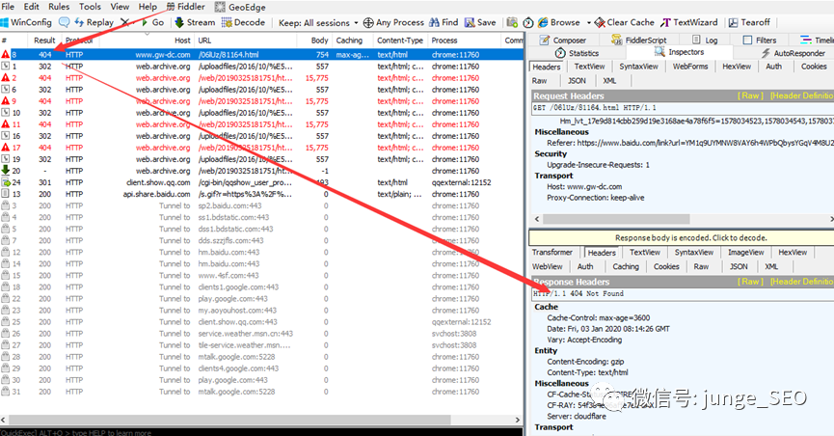Image resolution: width=834 pixels, height=436 pixels.
Task: Select session 8 www.gw-dc.com row
Action: click(x=261, y=54)
